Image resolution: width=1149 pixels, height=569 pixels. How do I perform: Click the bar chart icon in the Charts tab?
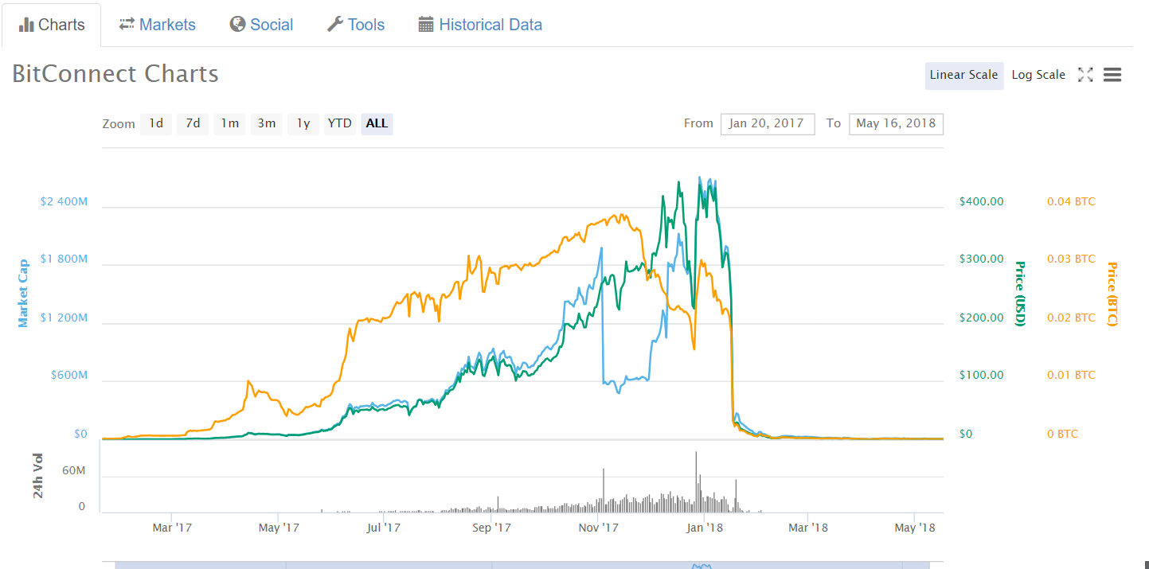click(26, 25)
